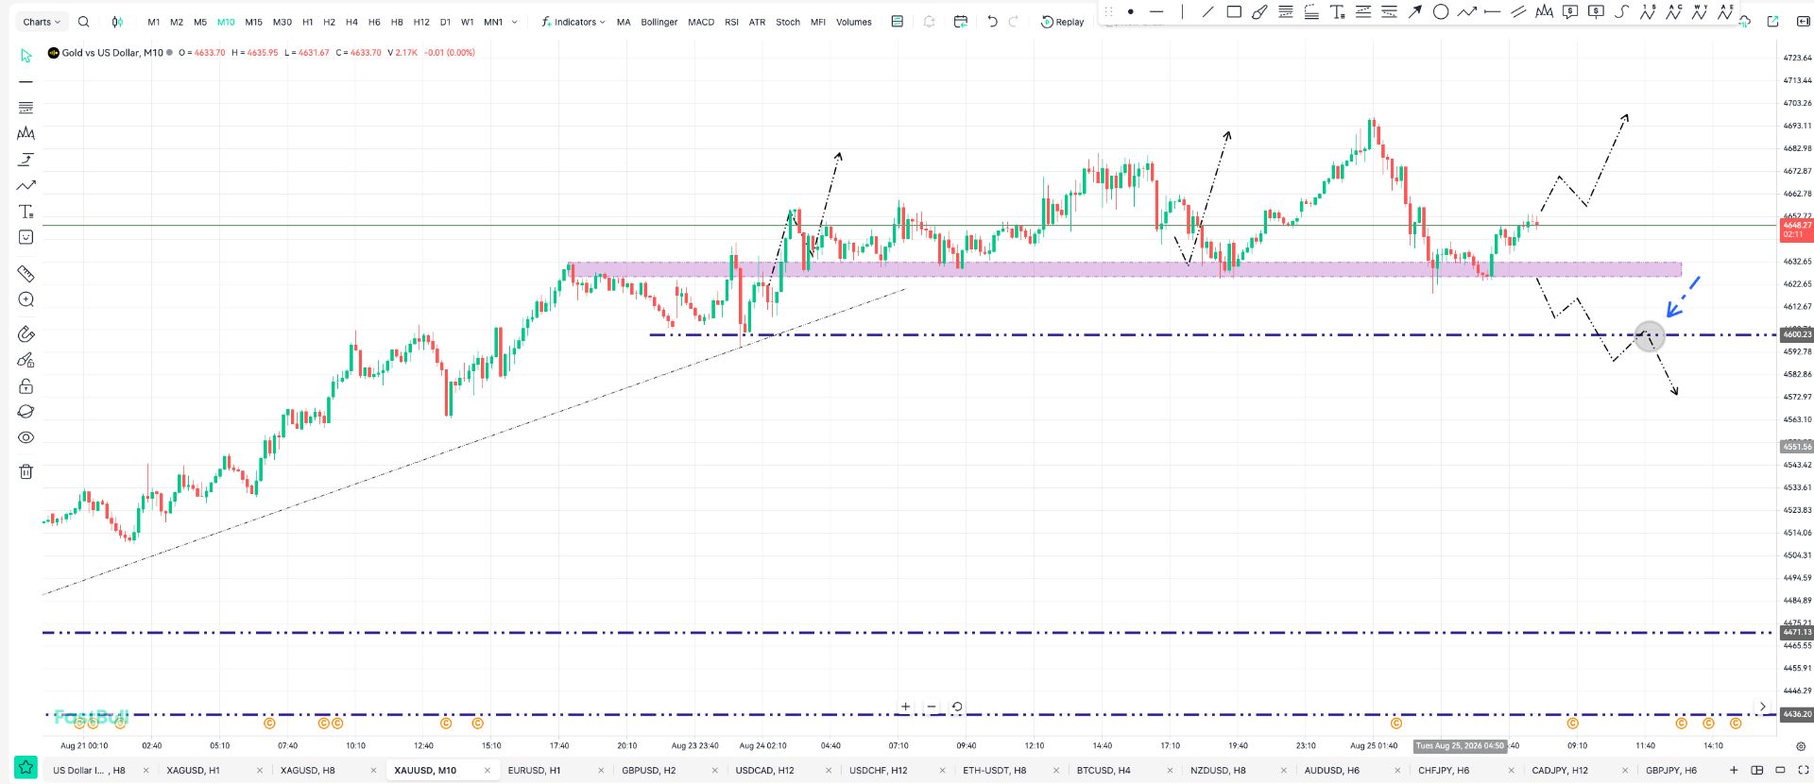
Task: Click the Gold vs US Dollar symbol title
Action: coord(112,53)
